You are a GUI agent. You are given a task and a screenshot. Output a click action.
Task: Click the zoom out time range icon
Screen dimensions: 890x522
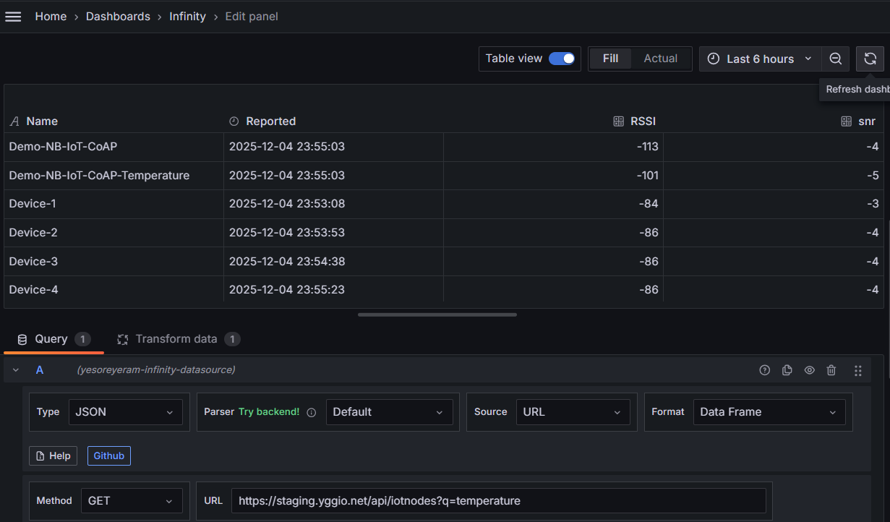(835, 59)
